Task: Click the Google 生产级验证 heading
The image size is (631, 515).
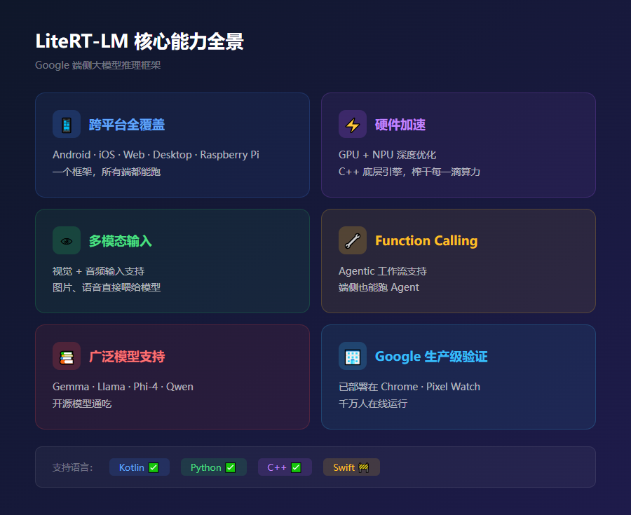Action: pyautogui.click(x=430, y=357)
